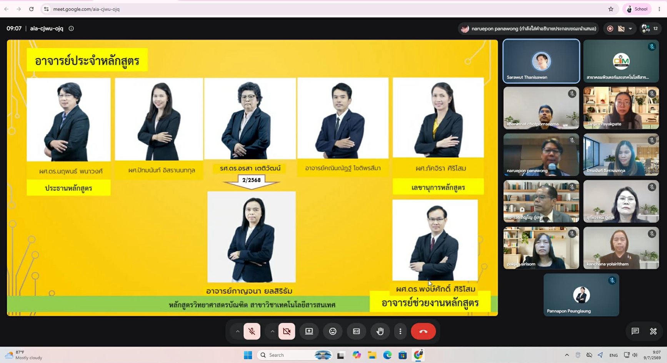
Task: Open File Explorer from taskbar
Action: pos(372,355)
